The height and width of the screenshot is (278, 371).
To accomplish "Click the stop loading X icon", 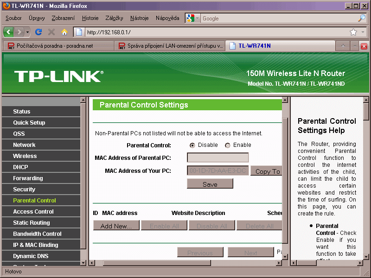I will coord(51,32).
